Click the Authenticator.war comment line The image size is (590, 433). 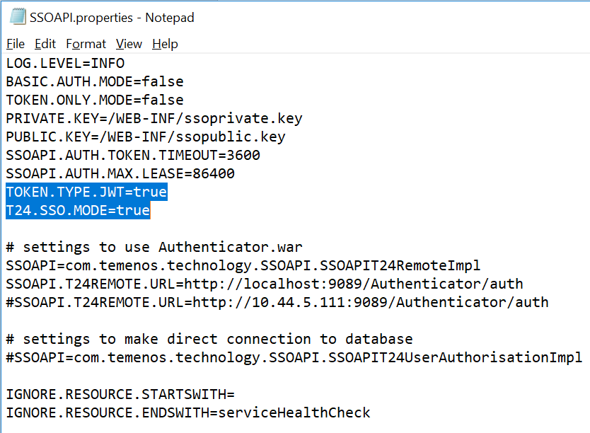point(154,247)
